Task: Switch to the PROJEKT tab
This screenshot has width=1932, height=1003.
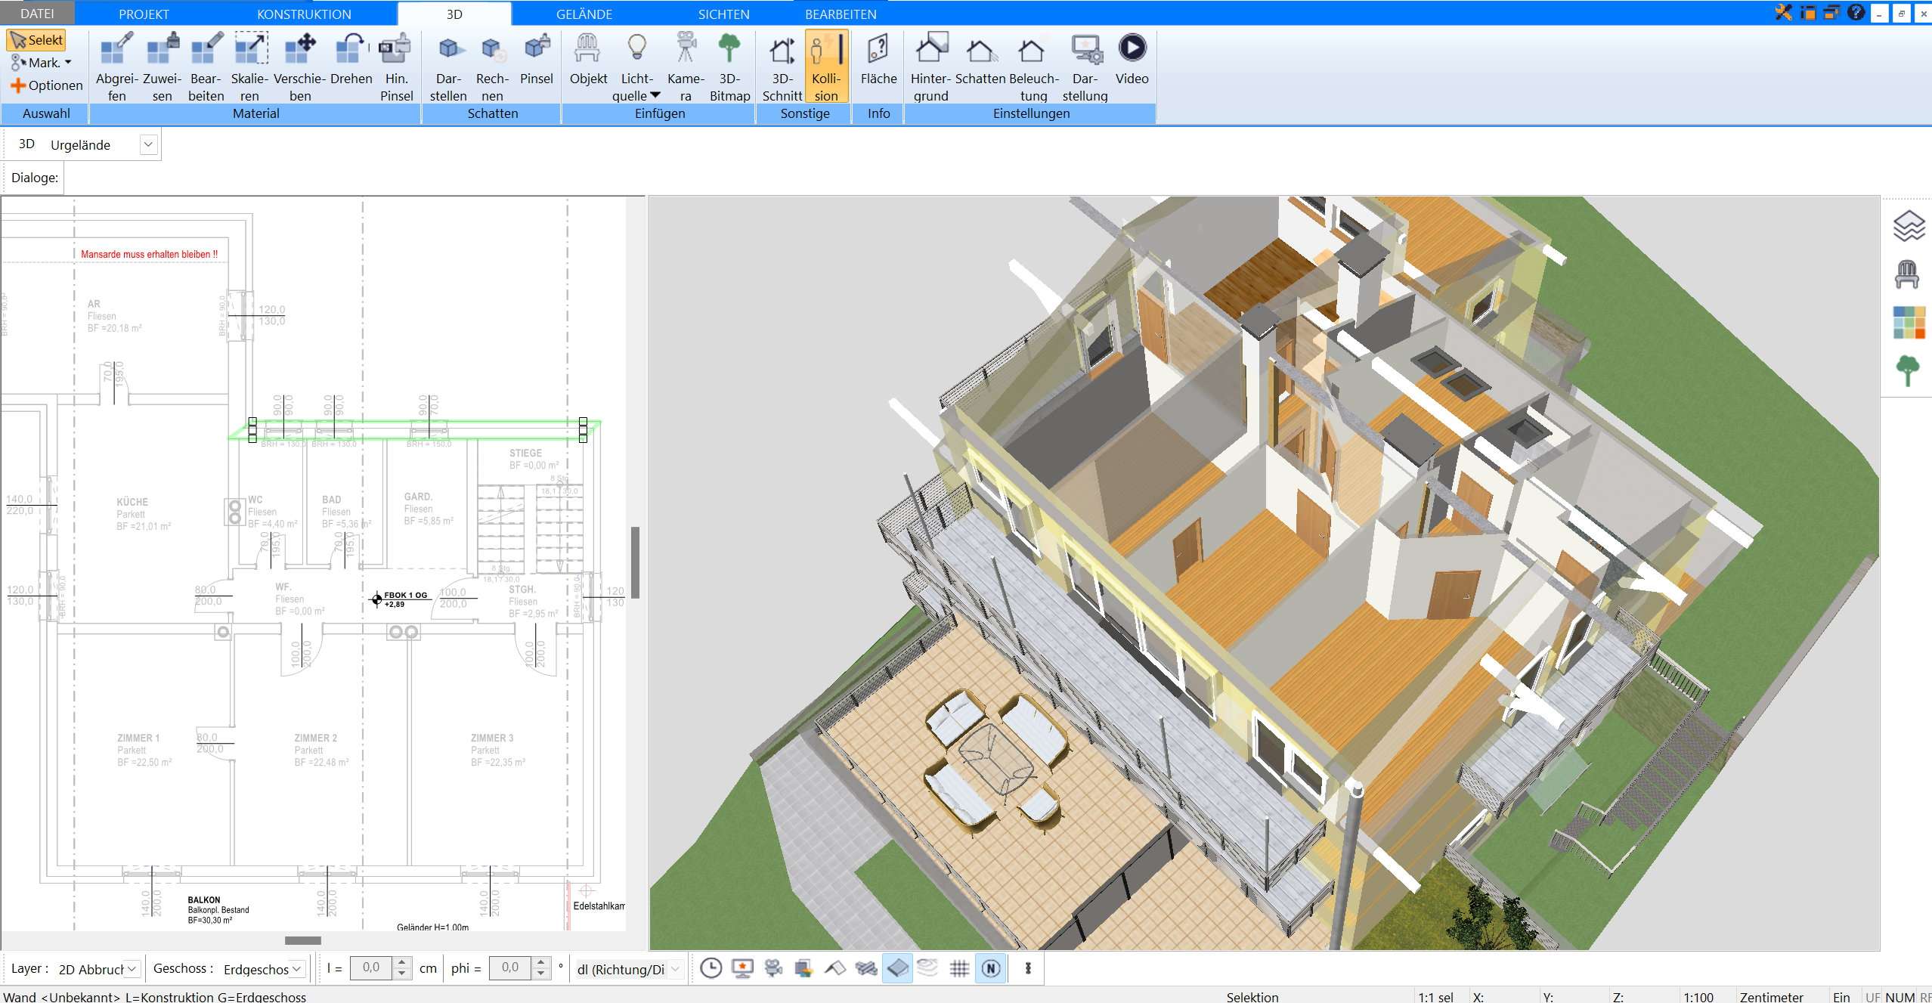Action: [144, 14]
